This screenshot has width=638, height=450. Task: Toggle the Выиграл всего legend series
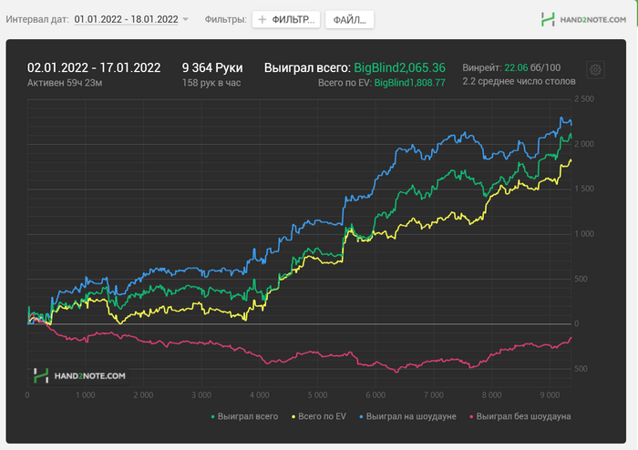click(244, 416)
